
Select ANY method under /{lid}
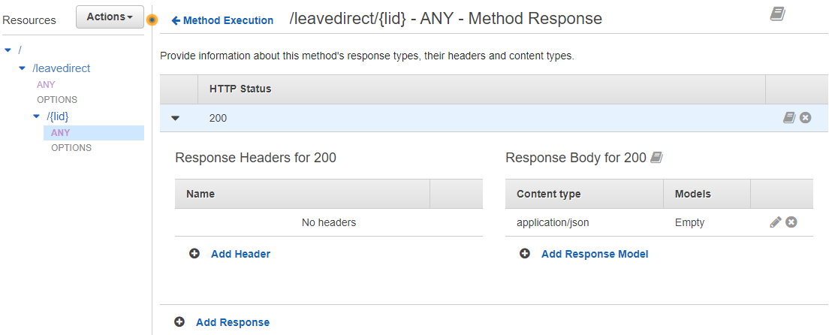[60, 133]
